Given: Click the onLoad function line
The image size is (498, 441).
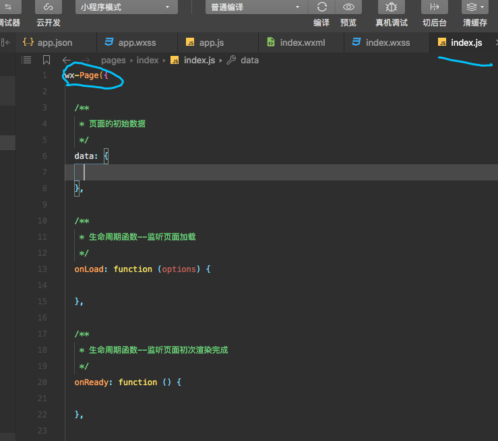Looking at the screenshot, I should pyautogui.click(x=142, y=269).
